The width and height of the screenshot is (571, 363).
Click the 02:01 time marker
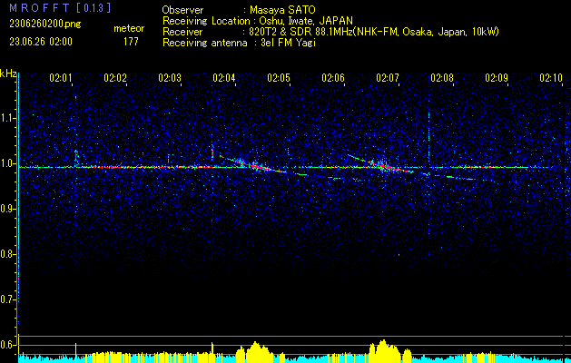pyautogui.click(x=61, y=79)
